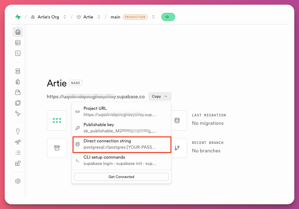Viewport: 299px width, 209px height.
Task: Open the Integrations blocks icon
Action: [18, 163]
